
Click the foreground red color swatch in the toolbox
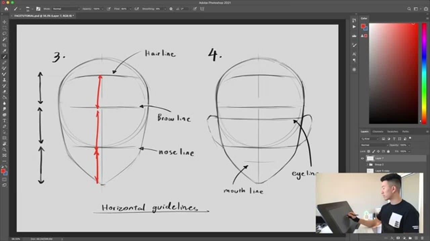(x=3, y=171)
